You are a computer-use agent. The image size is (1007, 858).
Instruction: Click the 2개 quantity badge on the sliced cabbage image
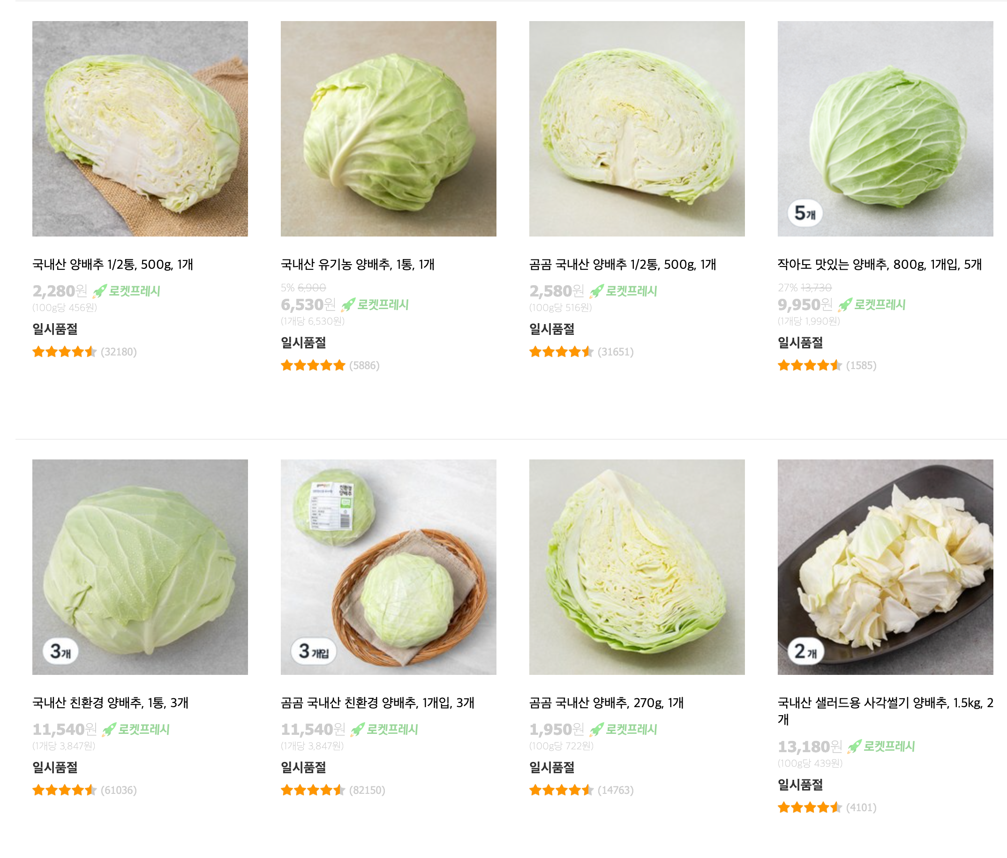coord(805,651)
